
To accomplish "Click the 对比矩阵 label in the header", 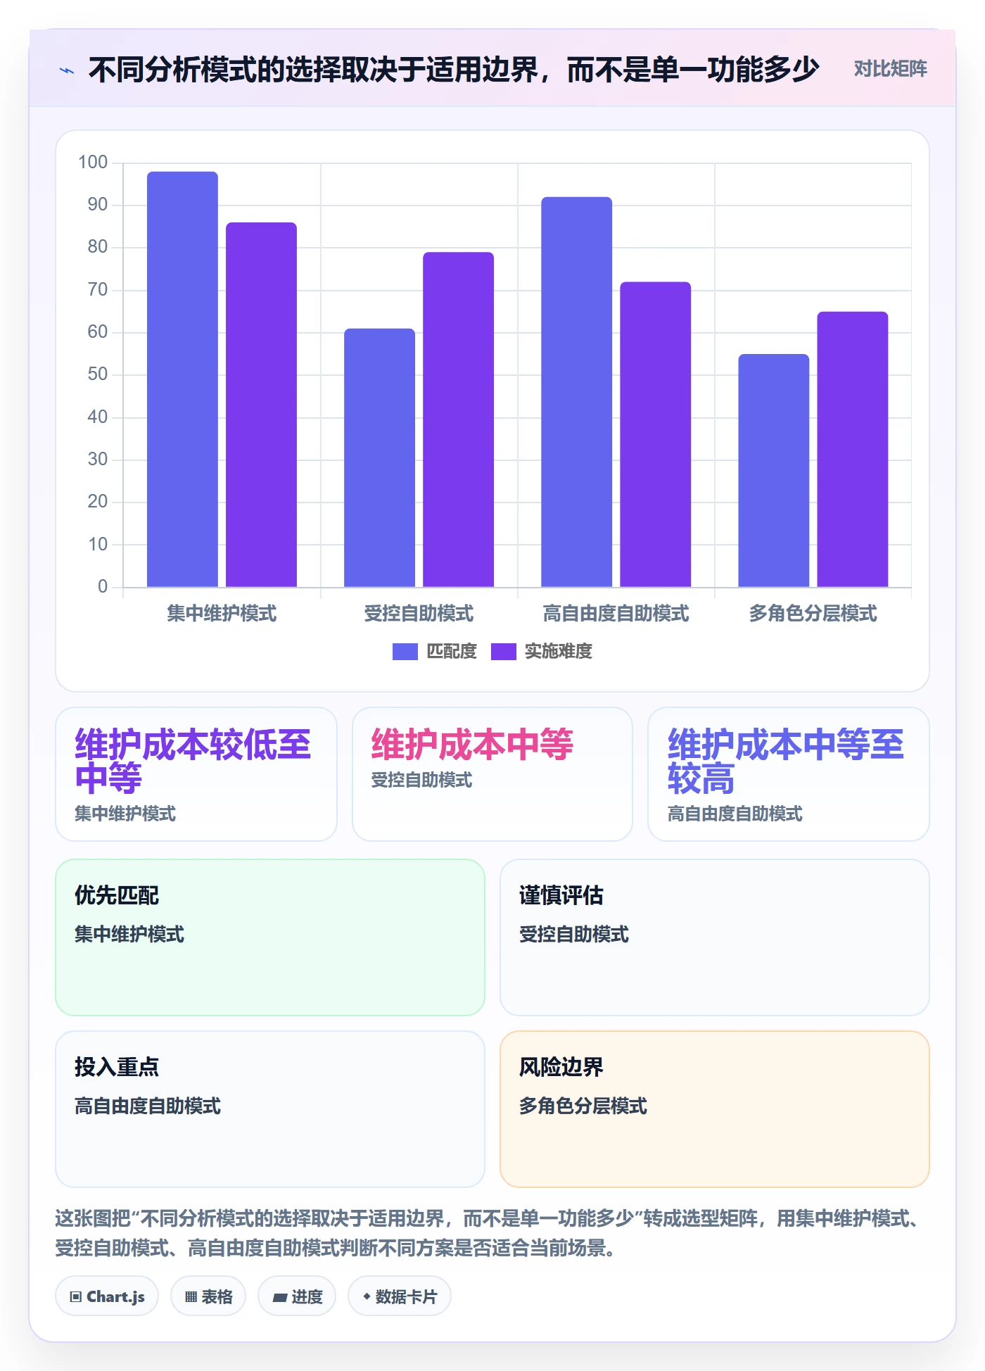I will tap(890, 69).
